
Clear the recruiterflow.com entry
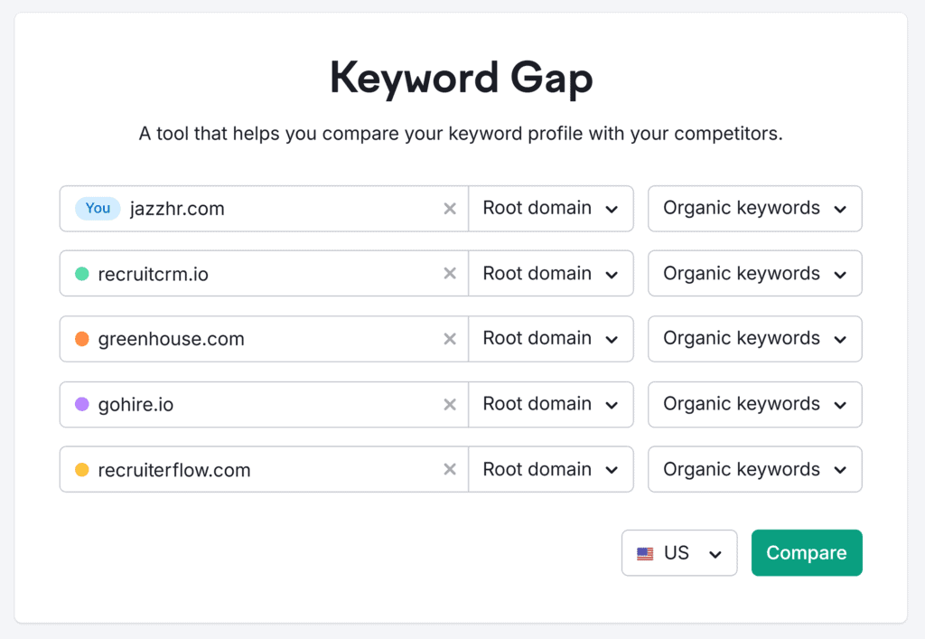click(450, 470)
